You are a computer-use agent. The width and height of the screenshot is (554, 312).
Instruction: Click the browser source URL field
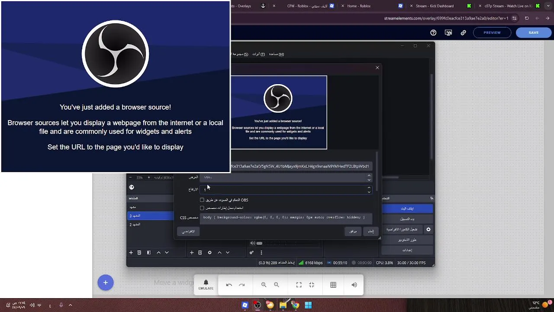tap(301, 166)
